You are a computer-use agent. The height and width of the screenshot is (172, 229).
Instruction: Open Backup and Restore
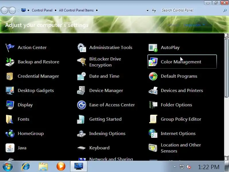(x=32, y=62)
